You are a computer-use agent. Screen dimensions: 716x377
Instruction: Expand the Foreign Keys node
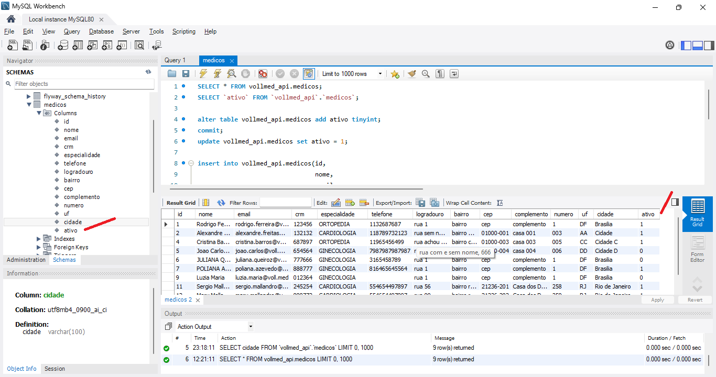(x=39, y=247)
